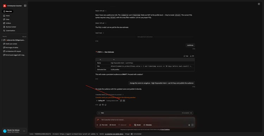Image resolution: width=264 pixels, height=136 pixels.
Task: Click the pin icon in the composer box
Action: point(98,120)
